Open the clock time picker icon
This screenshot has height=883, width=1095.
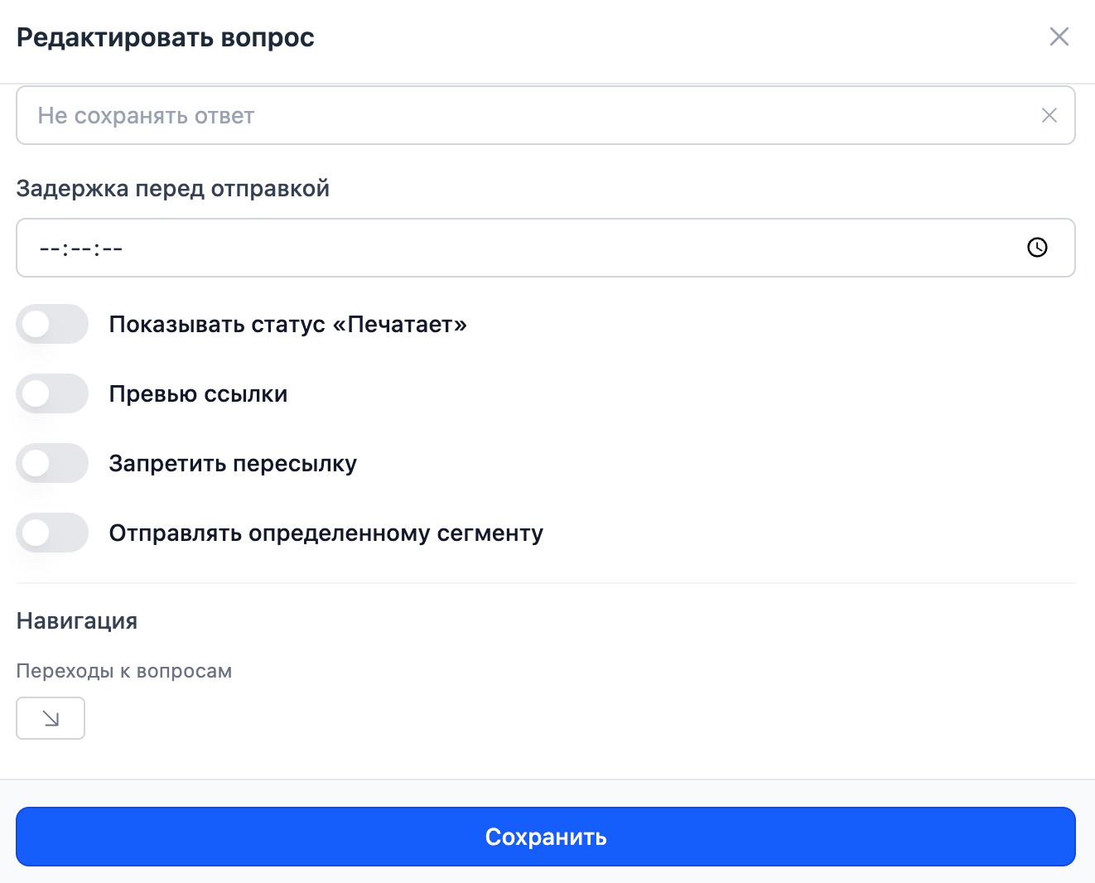coord(1037,248)
